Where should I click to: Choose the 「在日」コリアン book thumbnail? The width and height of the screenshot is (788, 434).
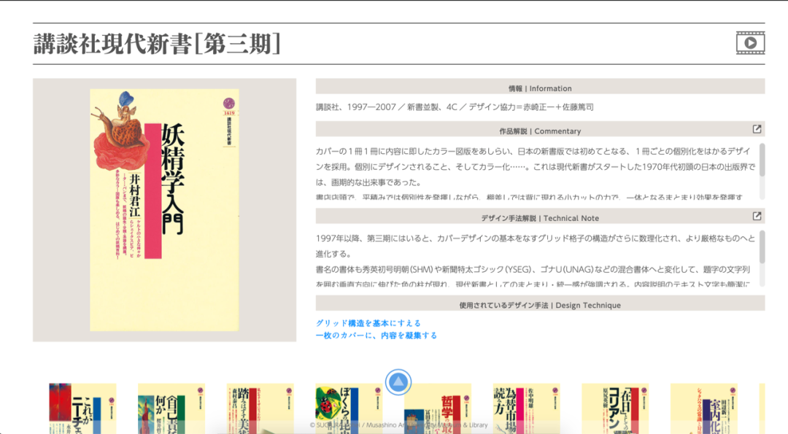coord(615,408)
